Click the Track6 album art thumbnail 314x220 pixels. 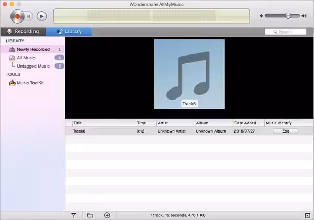189,74
